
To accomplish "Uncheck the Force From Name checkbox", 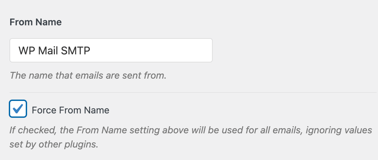I will (x=18, y=109).
